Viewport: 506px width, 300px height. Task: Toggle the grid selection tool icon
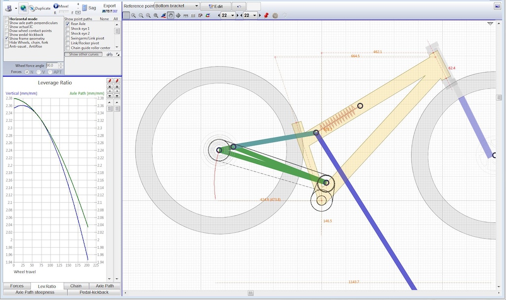pos(126,16)
